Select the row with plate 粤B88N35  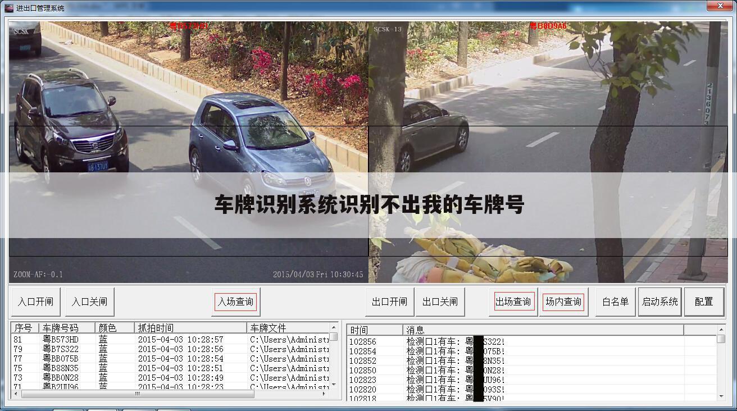coord(170,368)
